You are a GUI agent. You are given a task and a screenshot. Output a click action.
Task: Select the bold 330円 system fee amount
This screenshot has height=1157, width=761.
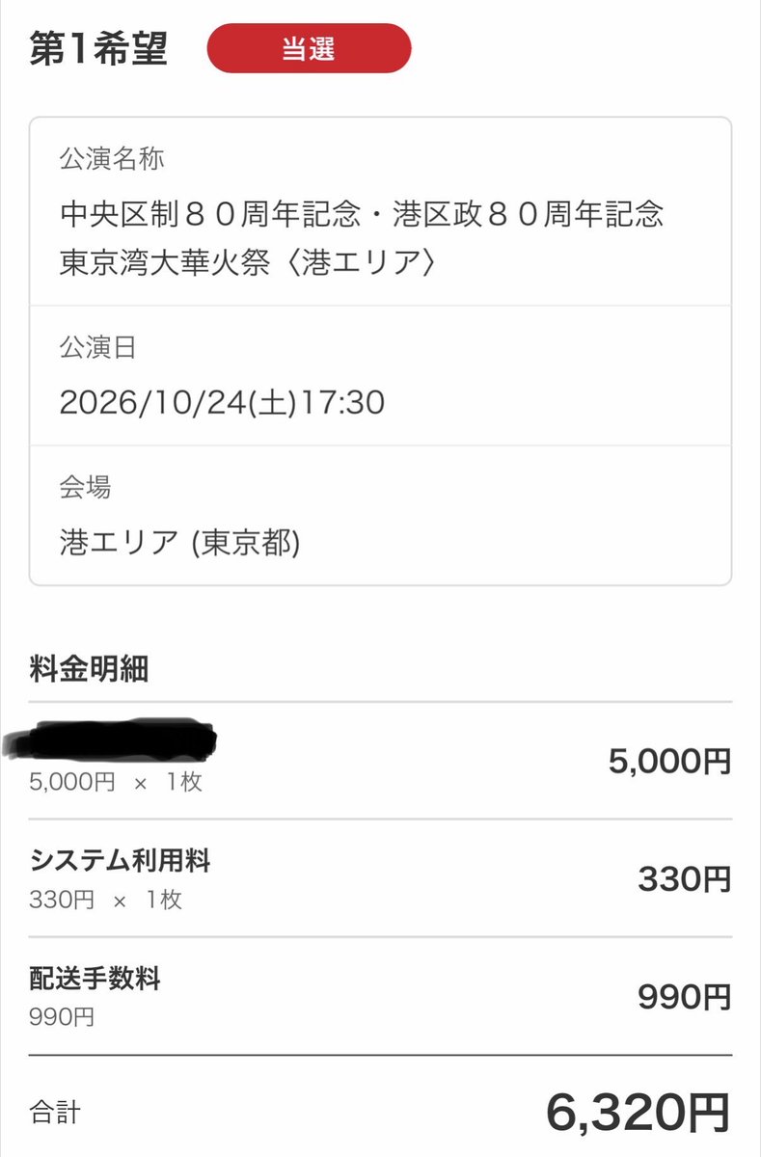685,879
